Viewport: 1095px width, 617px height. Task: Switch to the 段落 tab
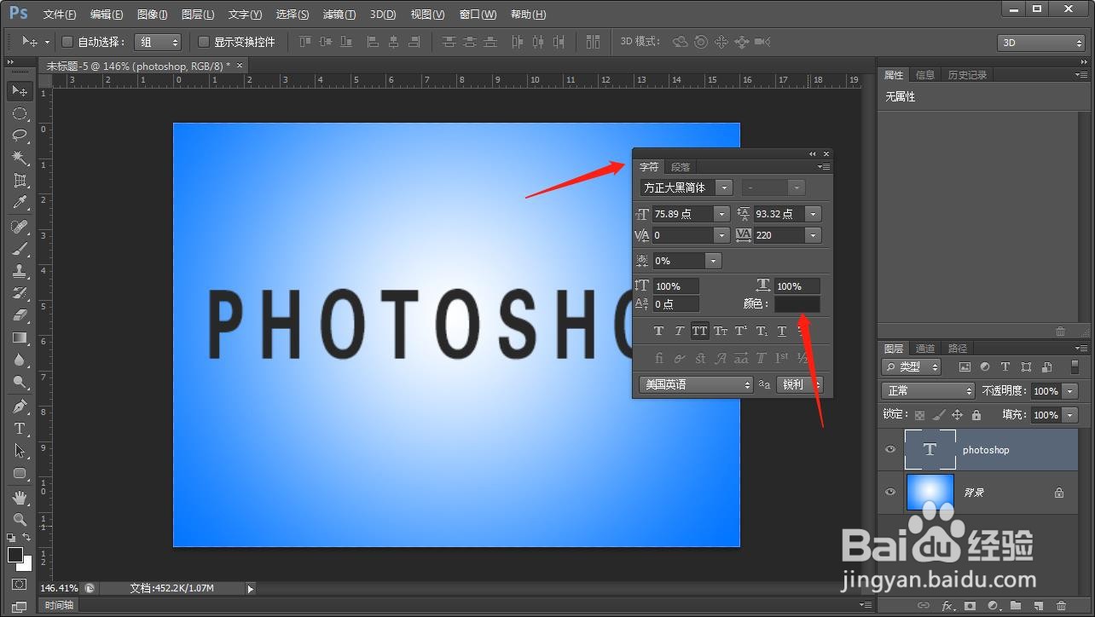pos(681,167)
